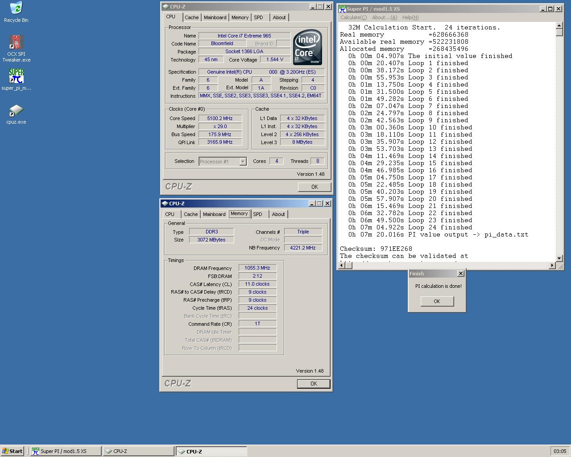Click the DRAM Frequency value 1055.3 MHz
This screenshot has width=571, height=457.
click(x=257, y=268)
